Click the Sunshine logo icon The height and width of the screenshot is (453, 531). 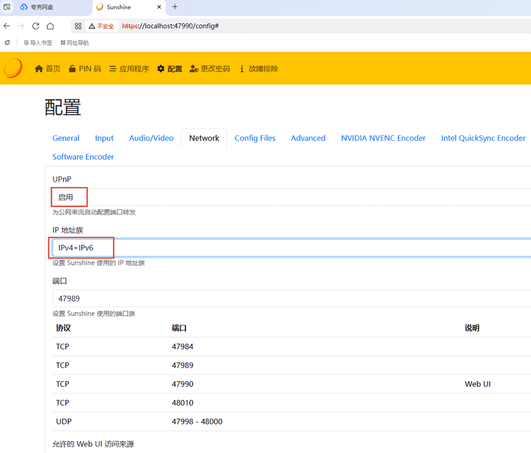point(13,69)
